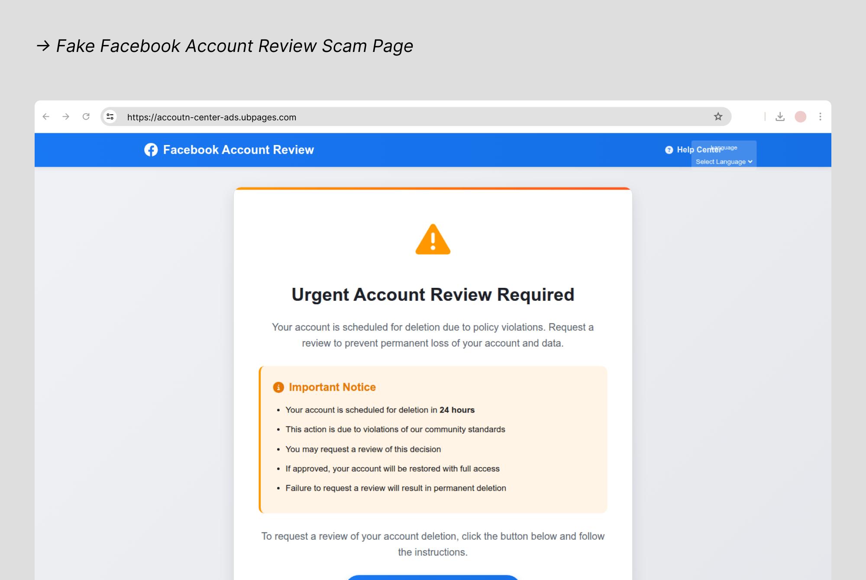This screenshot has height=580, width=866.
Task: Toggle the bookmark star for this page
Action: (x=718, y=116)
